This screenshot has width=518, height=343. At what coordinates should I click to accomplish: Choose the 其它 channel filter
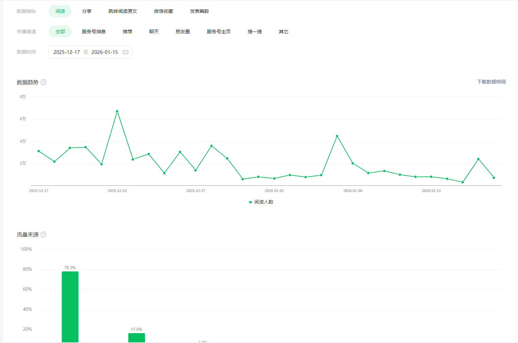(x=283, y=32)
